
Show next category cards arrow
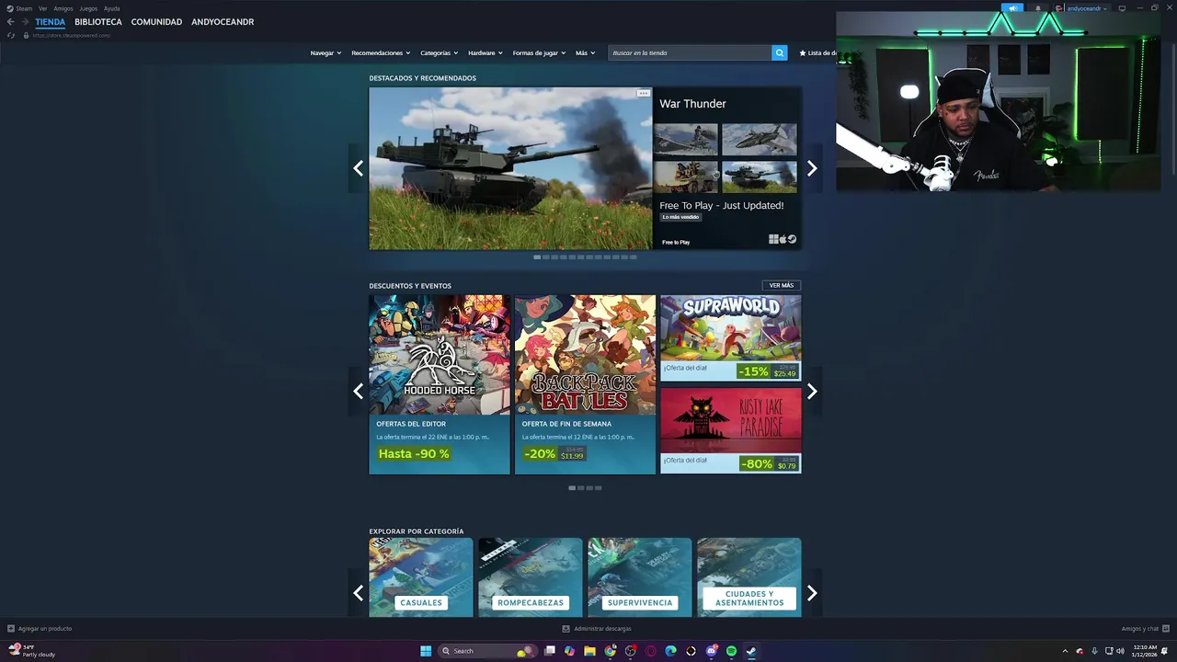click(x=812, y=593)
